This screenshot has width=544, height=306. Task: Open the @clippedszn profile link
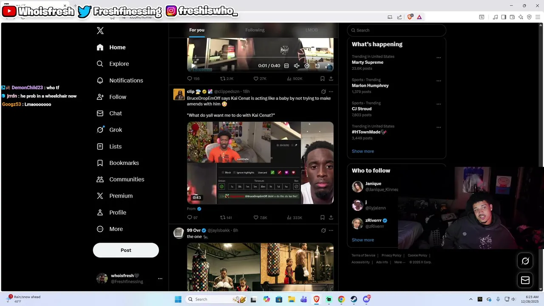coord(227,91)
